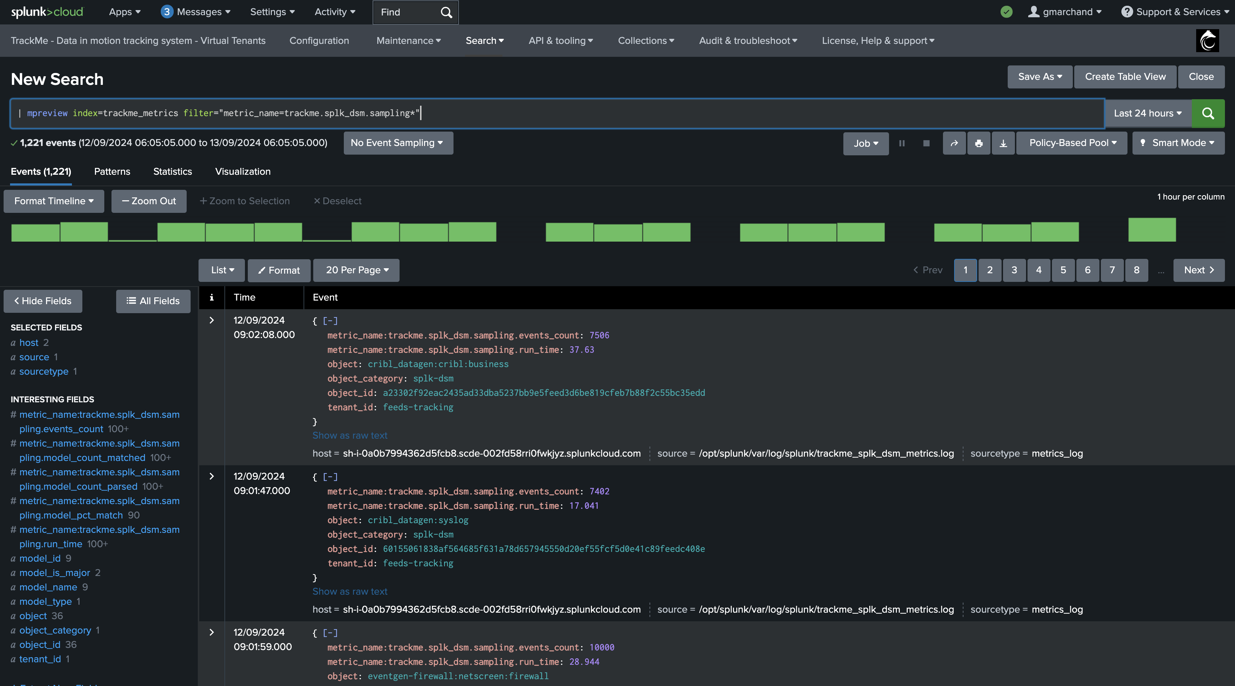Click the green health status check icon
Screen dimensions: 1235x686
click(x=1006, y=12)
